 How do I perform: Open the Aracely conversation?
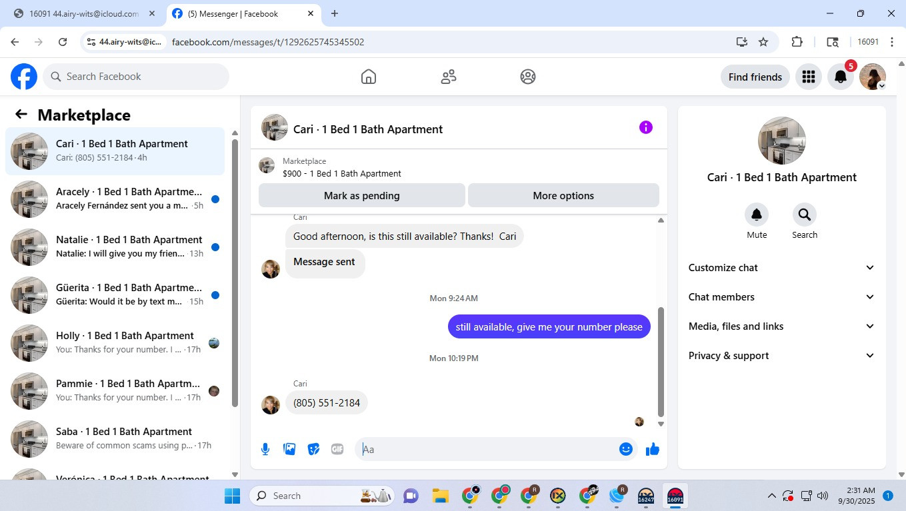115,199
